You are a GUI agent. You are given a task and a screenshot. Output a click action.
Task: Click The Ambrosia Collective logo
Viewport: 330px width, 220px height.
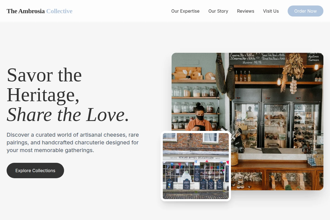pos(40,11)
